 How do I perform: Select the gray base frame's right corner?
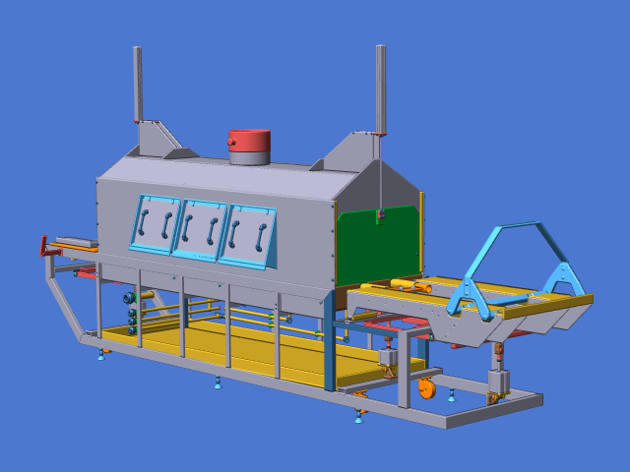pos(535,400)
